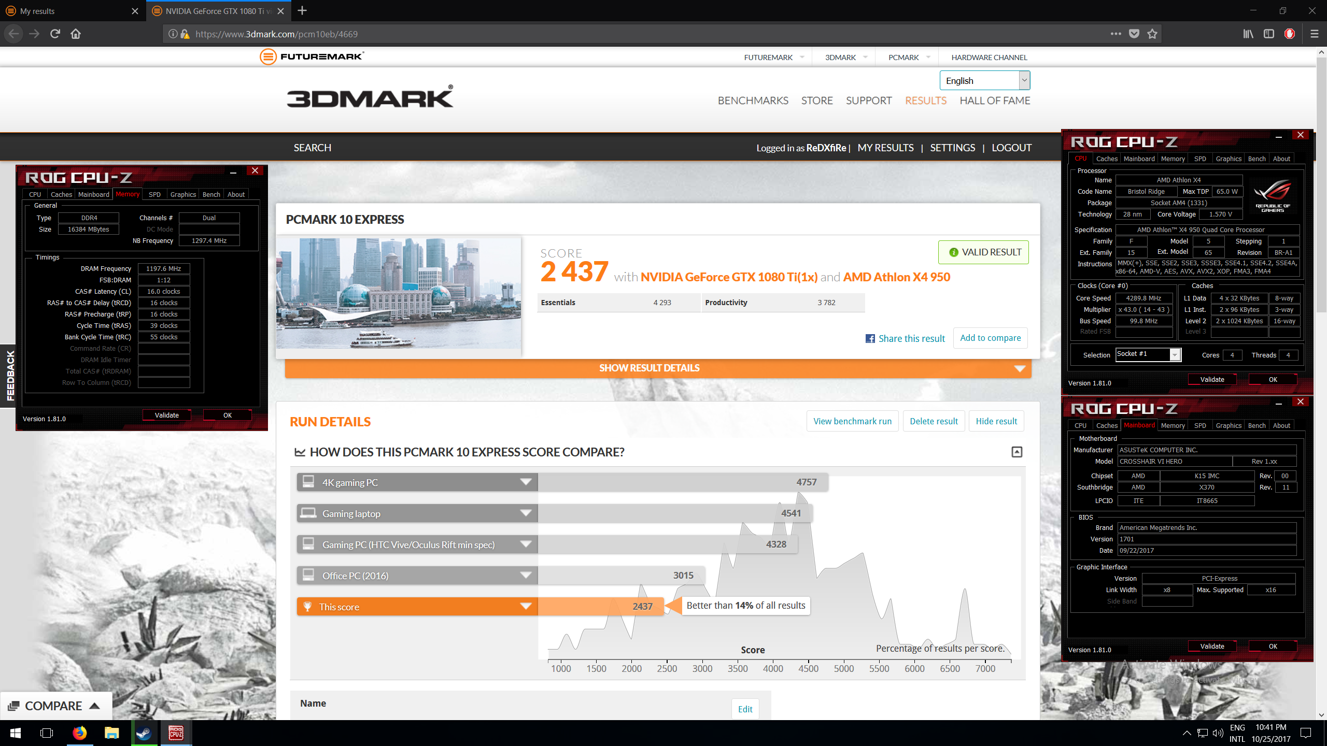Go back with browser back arrow
This screenshot has width=1327, height=746.
[14, 34]
